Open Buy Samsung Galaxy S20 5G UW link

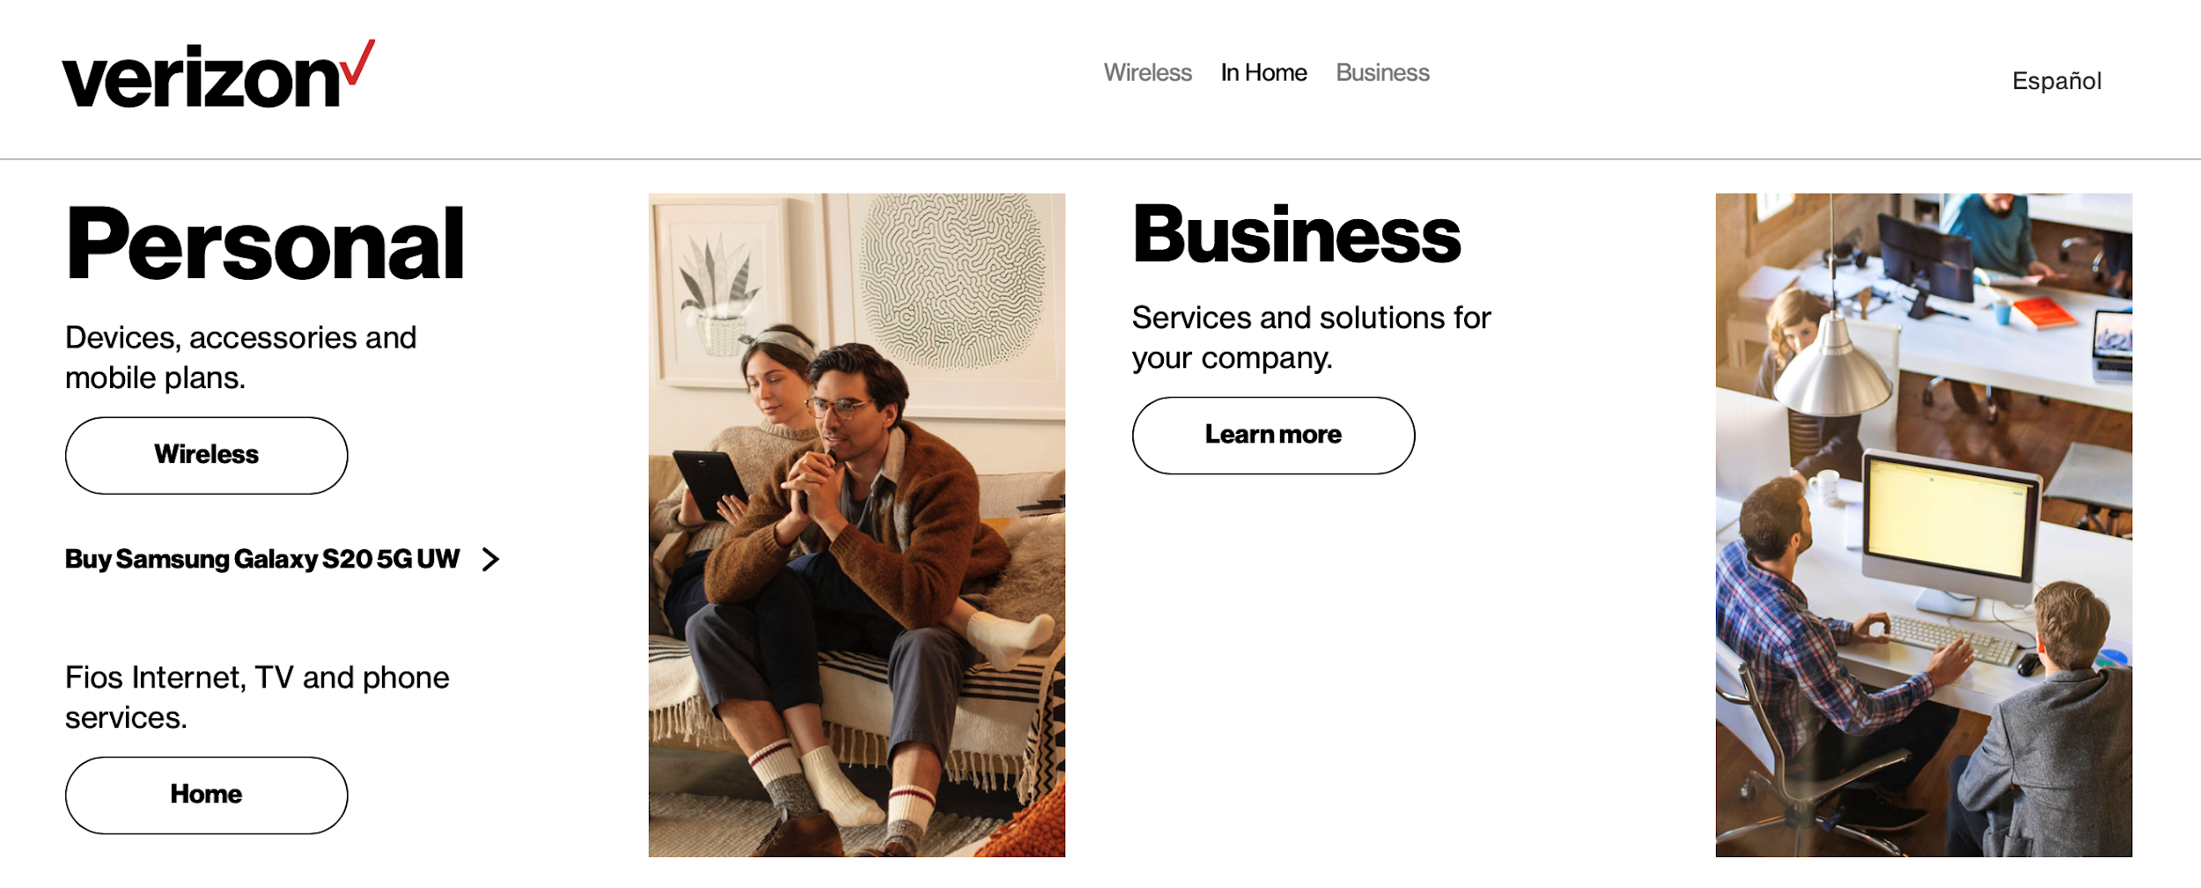[262, 559]
